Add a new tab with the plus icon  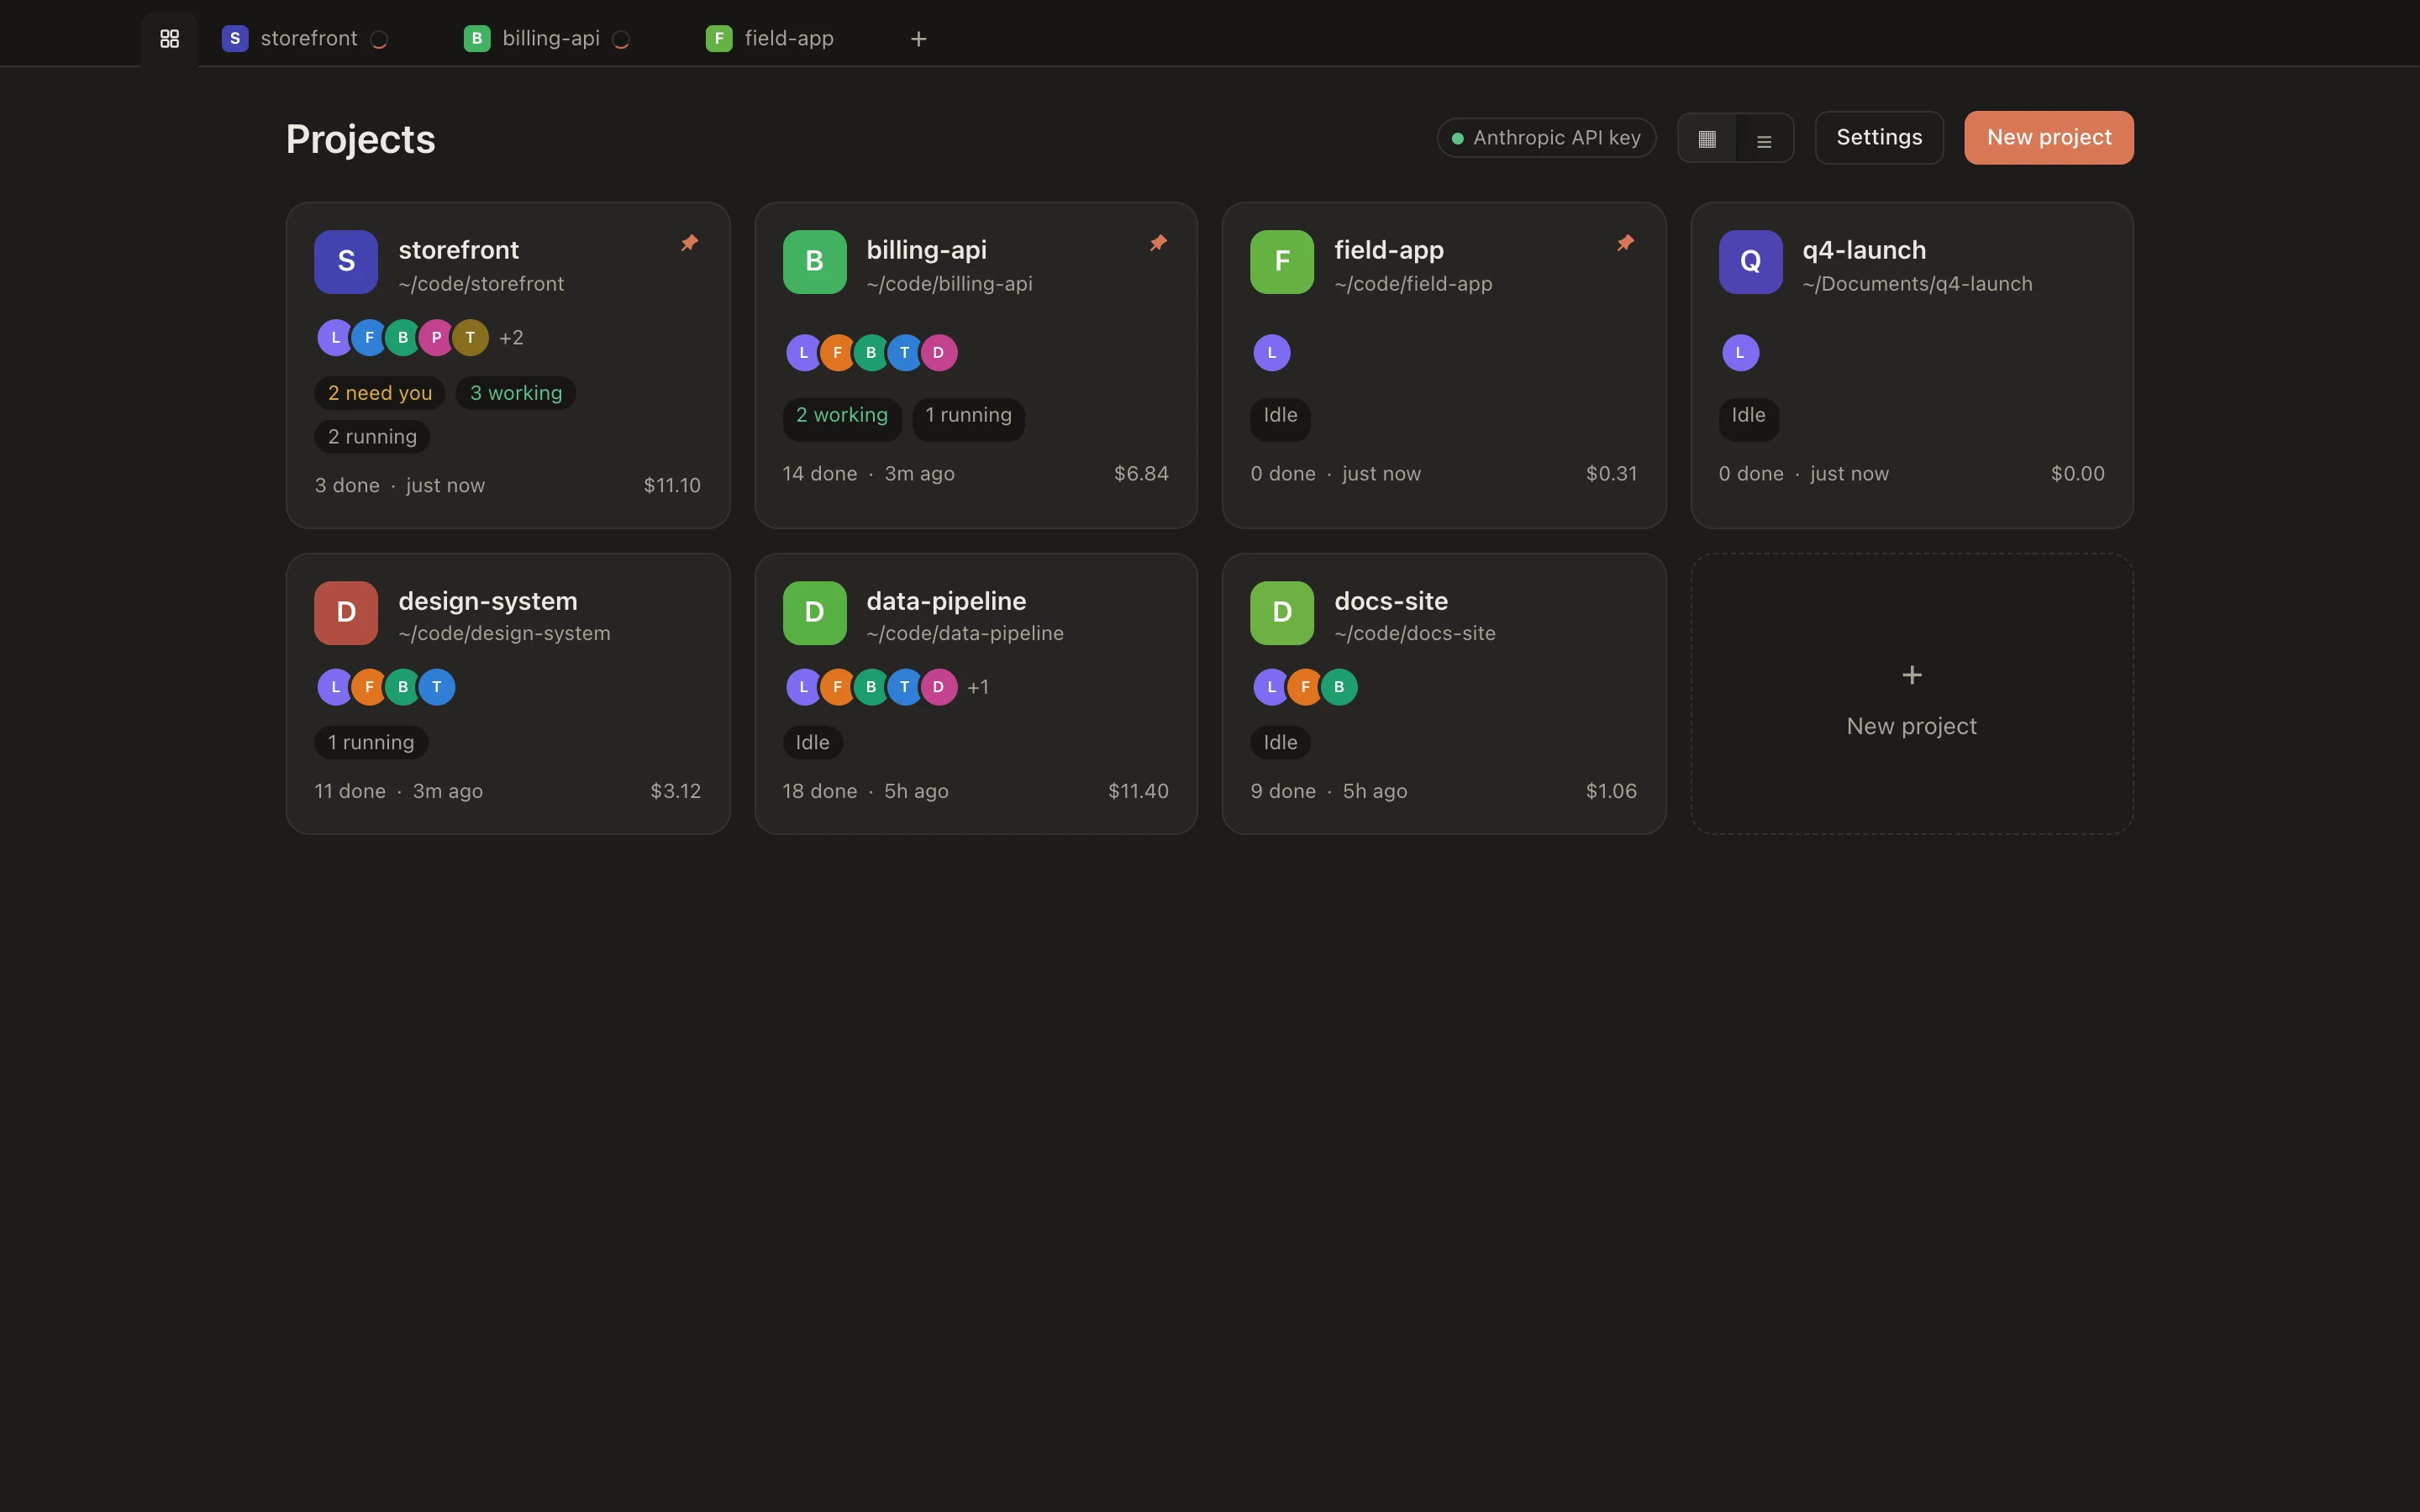coord(918,39)
